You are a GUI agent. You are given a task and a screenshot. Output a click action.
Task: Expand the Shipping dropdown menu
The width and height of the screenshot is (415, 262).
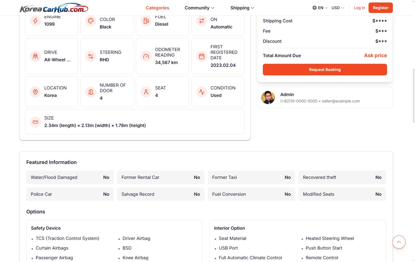click(x=242, y=8)
